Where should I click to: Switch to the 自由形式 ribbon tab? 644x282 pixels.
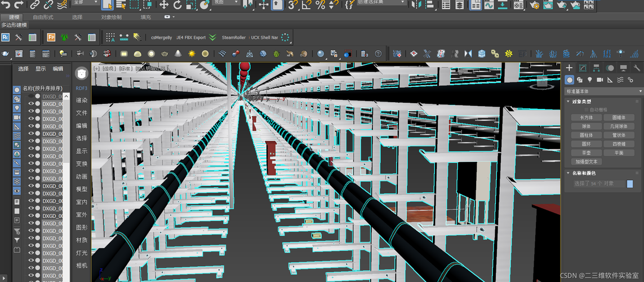click(x=43, y=17)
